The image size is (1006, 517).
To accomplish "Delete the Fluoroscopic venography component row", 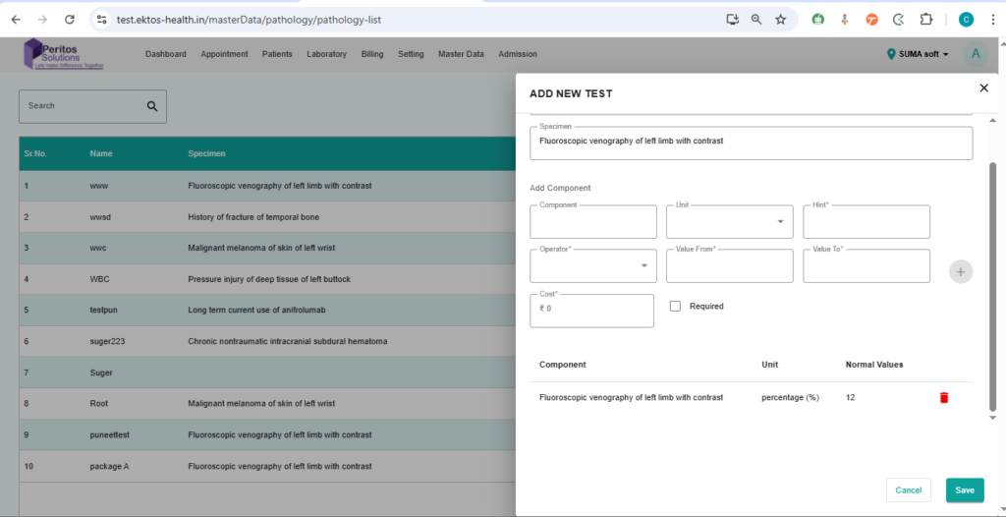I will (x=944, y=398).
